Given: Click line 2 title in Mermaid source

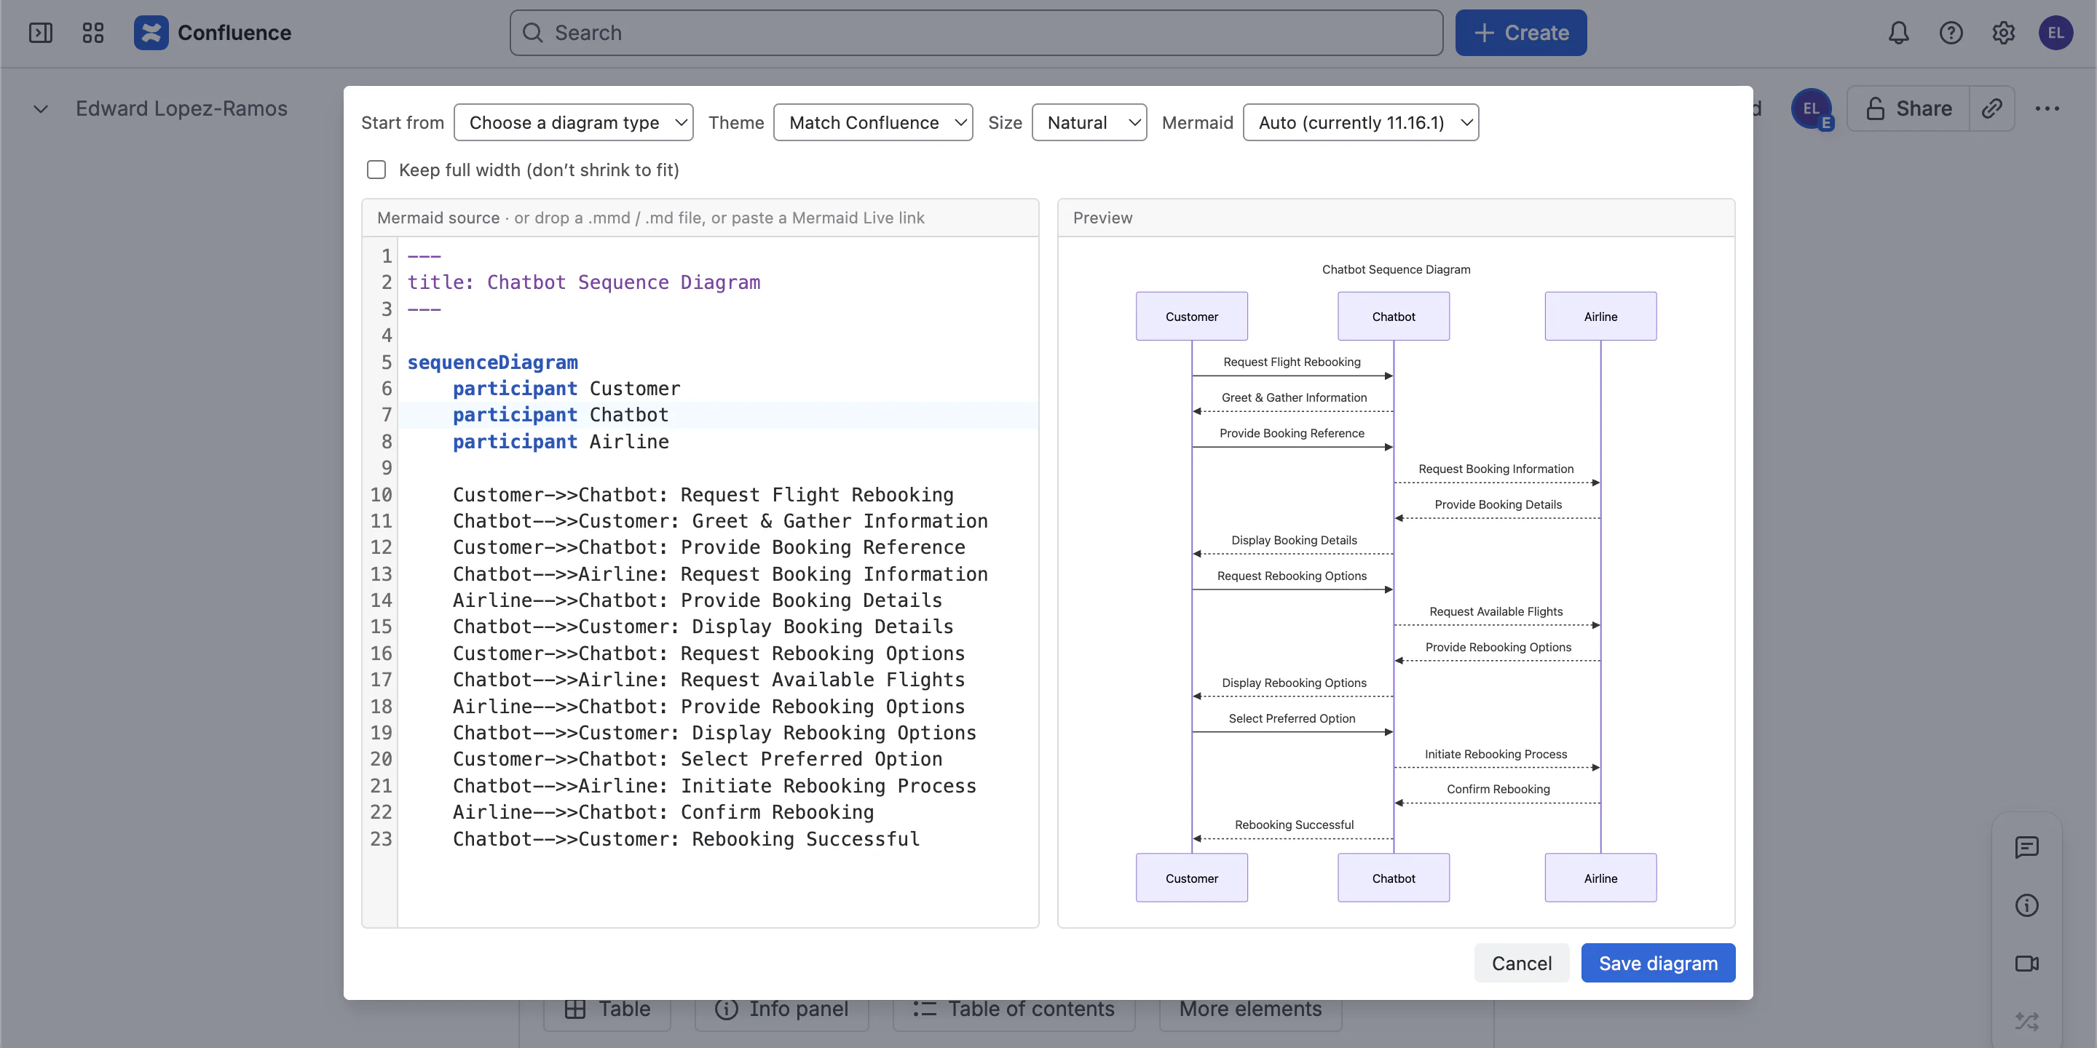Looking at the screenshot, I should 584,282.
